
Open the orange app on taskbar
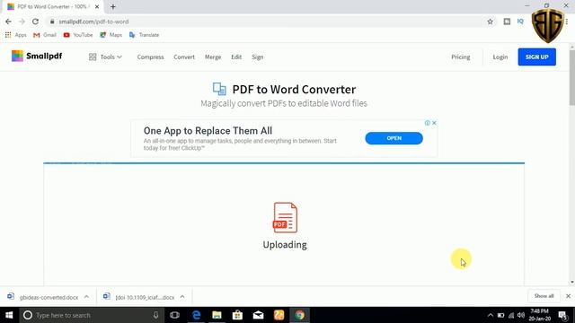pyautogui.click(x=279, y=315)
